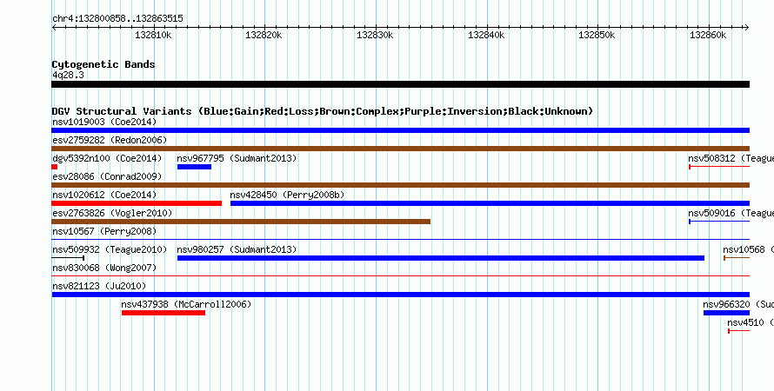Image resolution: width=774 pixels, height=391 pixels.
Task: Click the blue nsv821123 Ju2010 gain bar
Action: pyautogui.click(x=400, y=295)
